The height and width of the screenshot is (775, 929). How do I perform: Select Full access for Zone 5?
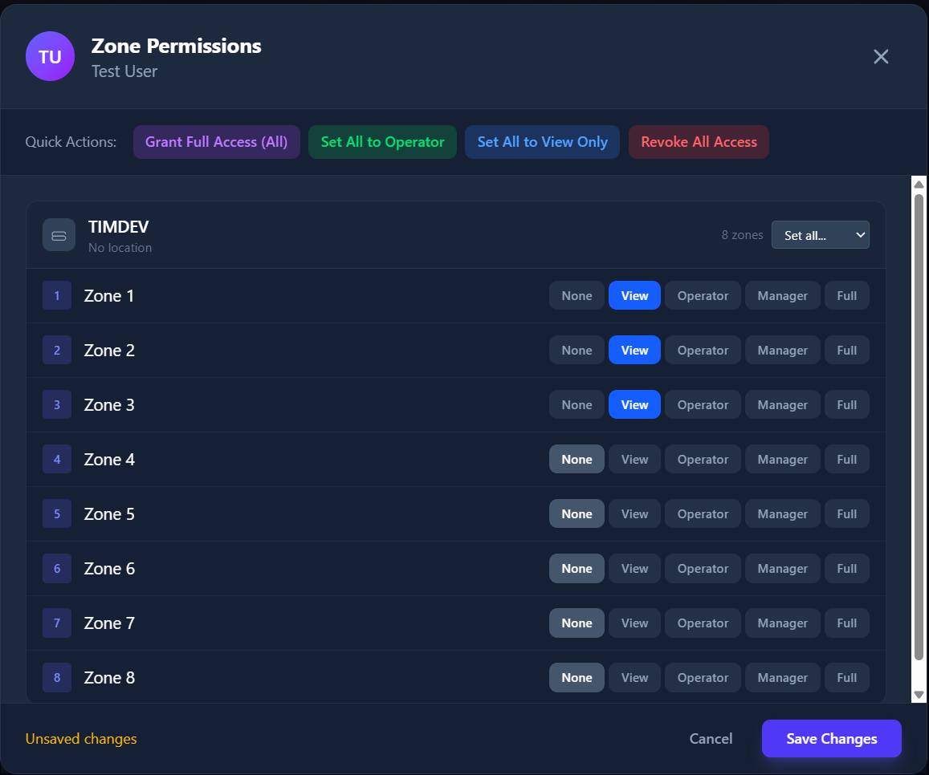tap(846, 514)
